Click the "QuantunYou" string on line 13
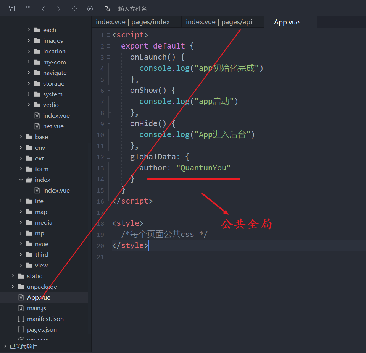Screen dimensions: 366x353 pyautogui.click(x=203, y=168)
